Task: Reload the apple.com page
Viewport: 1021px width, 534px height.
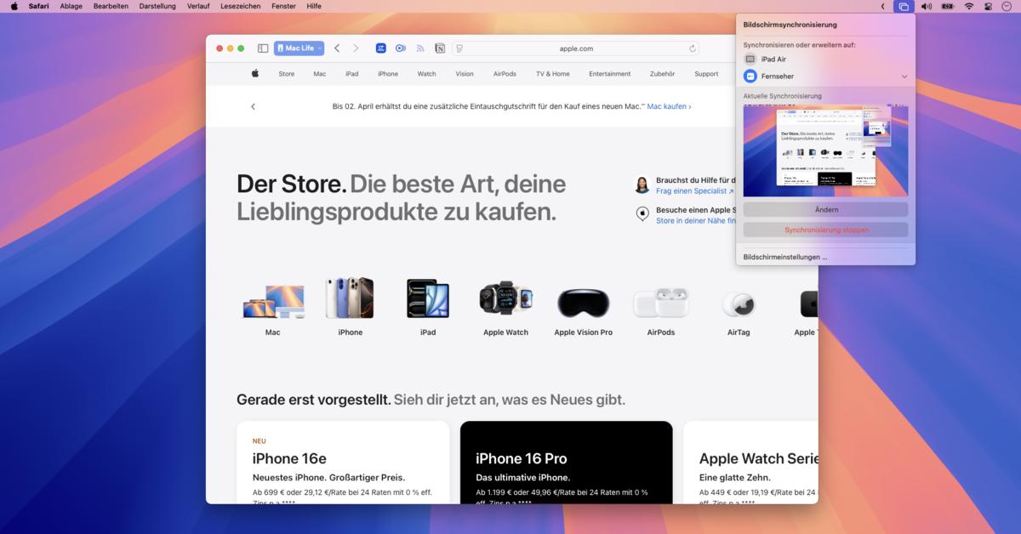Action: [693, 48]
